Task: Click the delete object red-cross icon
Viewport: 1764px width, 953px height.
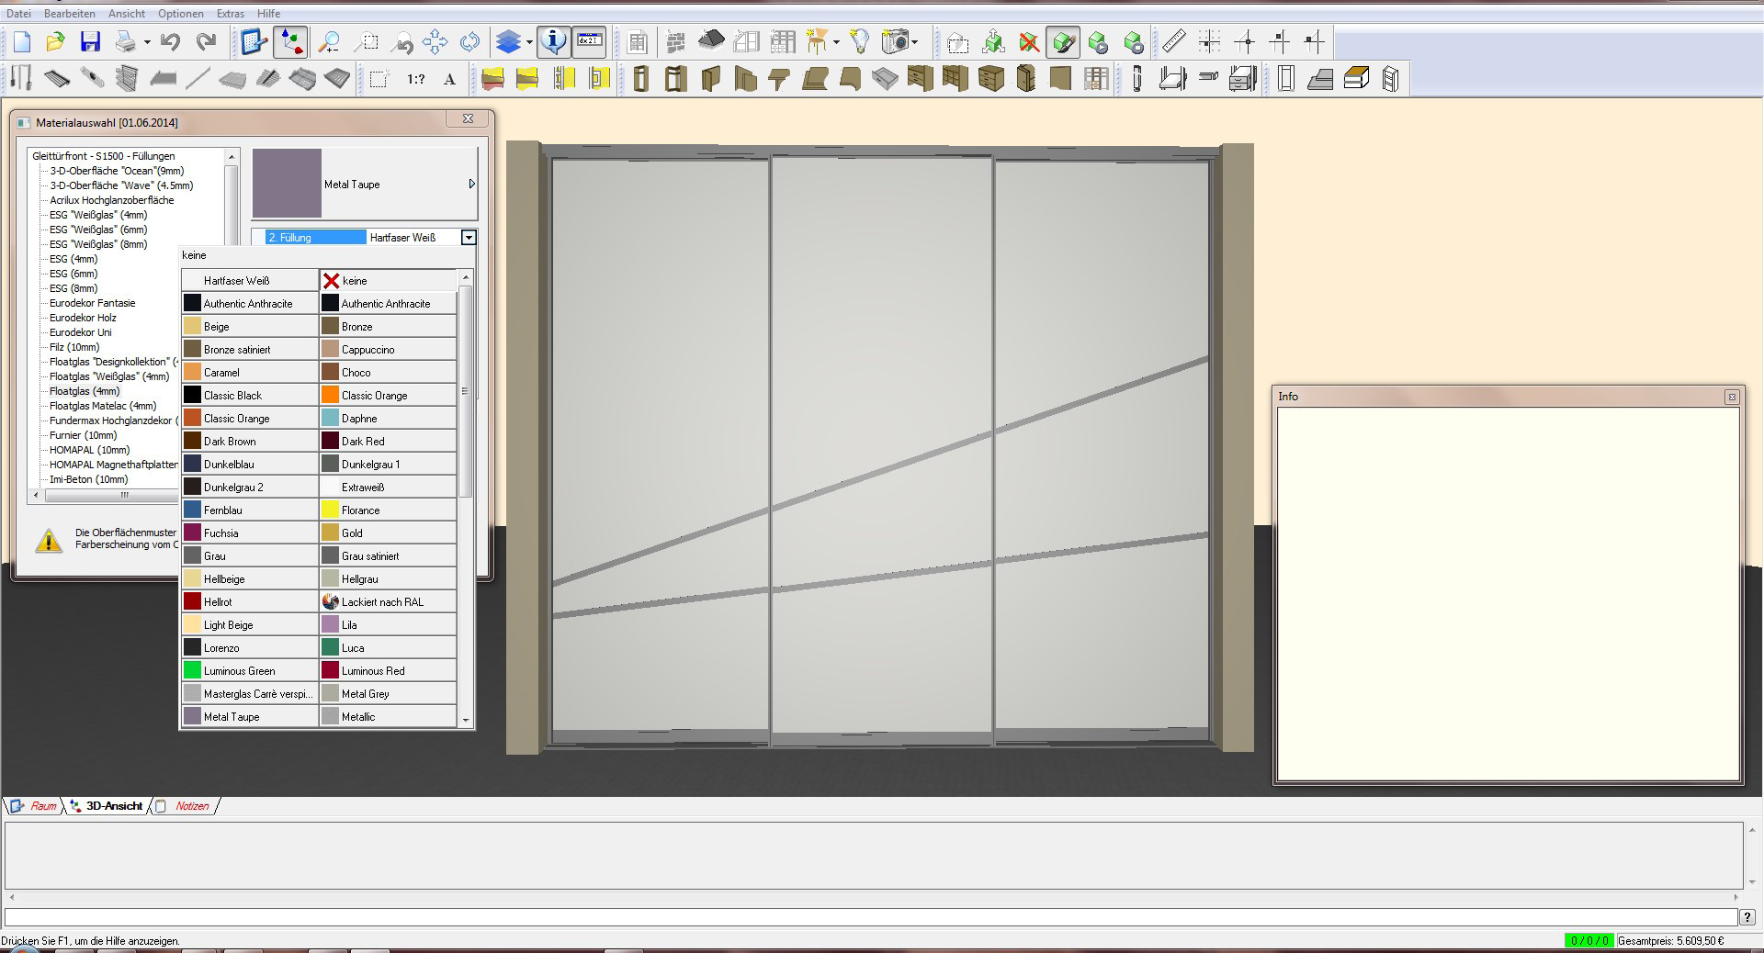Action: pyautogui.click(x=1029, y=42)
